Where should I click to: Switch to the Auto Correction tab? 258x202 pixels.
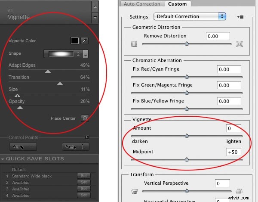142,4
